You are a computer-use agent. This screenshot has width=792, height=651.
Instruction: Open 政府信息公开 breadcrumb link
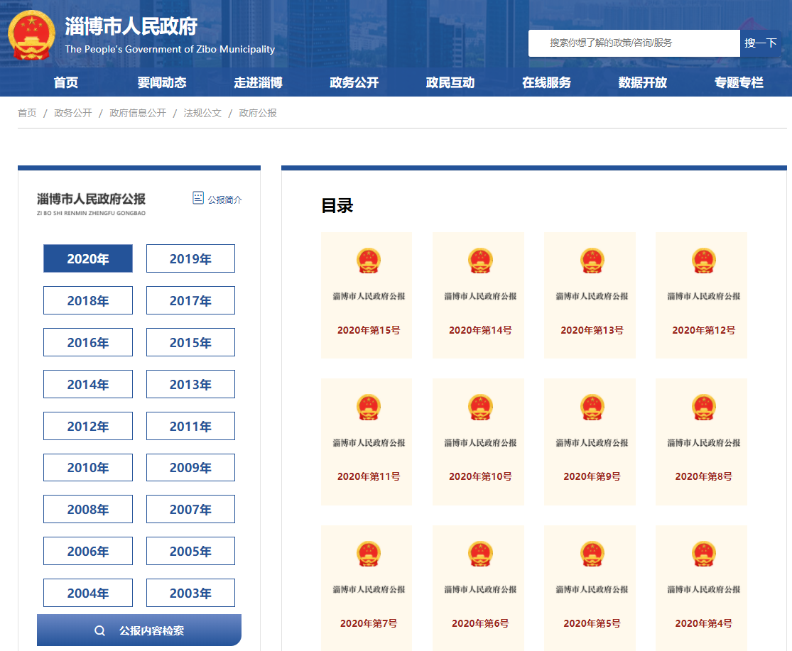tap(138, 113)
